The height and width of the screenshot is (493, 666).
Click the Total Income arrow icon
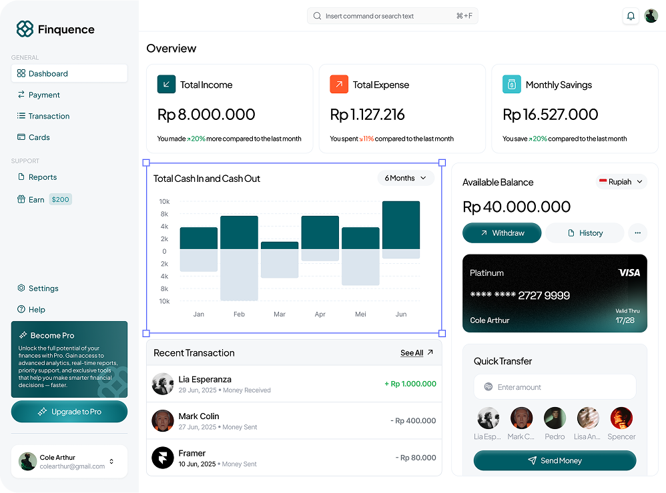click(x=166, y=85)
